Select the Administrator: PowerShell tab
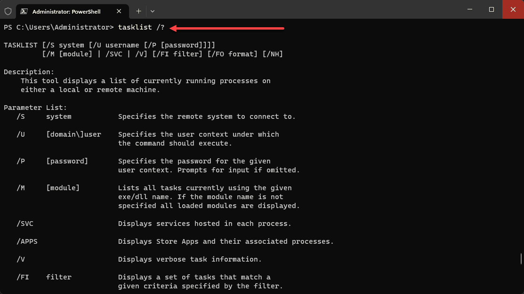The width and height of the screenshot is (524, 294). coord(72,11)
